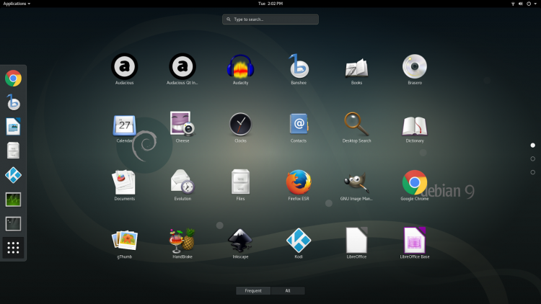Switch to the All apps tab
This screenshot has width=541, height=304.
pyautogui.click(x=288, y=290)
